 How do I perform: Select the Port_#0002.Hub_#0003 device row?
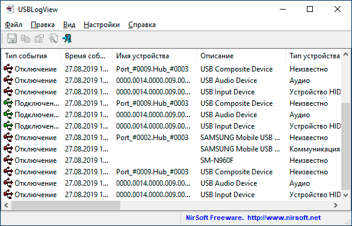(171, 138)
